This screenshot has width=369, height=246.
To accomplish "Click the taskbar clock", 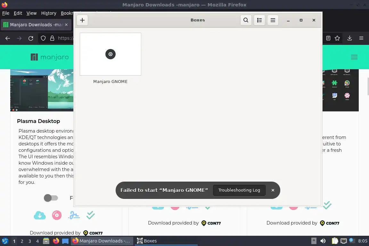I will tap(363, 241).
